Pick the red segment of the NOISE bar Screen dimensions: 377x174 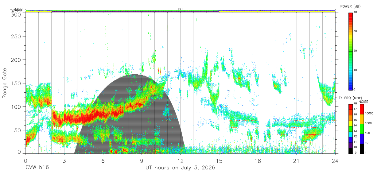pyautogui.click(x=362, y=109)
